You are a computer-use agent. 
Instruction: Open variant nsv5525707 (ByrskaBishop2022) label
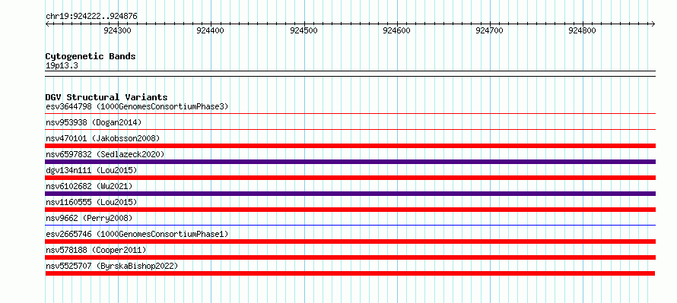pyautogui.click(x=112, y=266)
